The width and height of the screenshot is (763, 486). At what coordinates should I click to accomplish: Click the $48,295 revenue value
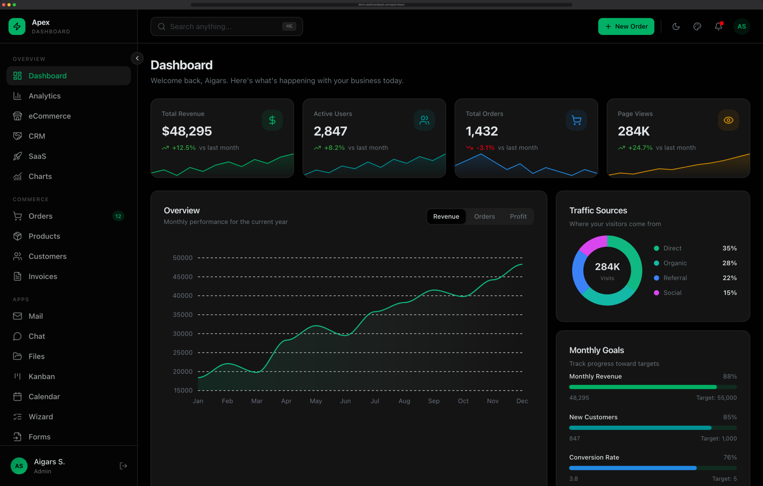(x=187, y=131)
